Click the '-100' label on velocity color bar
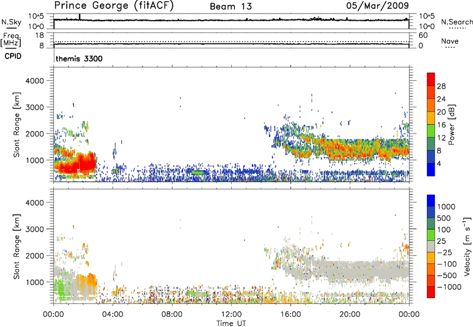Viewport: 473px width, 327px height. [447, 264]
